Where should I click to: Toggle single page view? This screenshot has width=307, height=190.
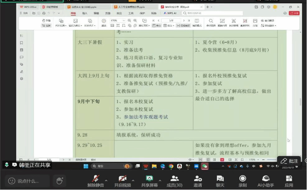point(156,26)
